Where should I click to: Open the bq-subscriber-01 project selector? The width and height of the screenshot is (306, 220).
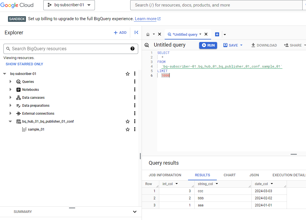tap(69, 5)
